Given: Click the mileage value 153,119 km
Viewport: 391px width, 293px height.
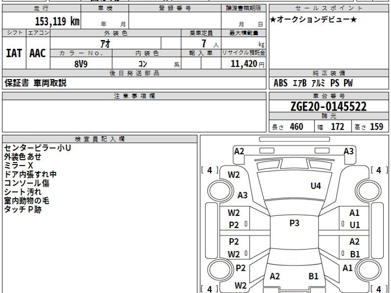Looking at the screenshot, I should point(57,21).
